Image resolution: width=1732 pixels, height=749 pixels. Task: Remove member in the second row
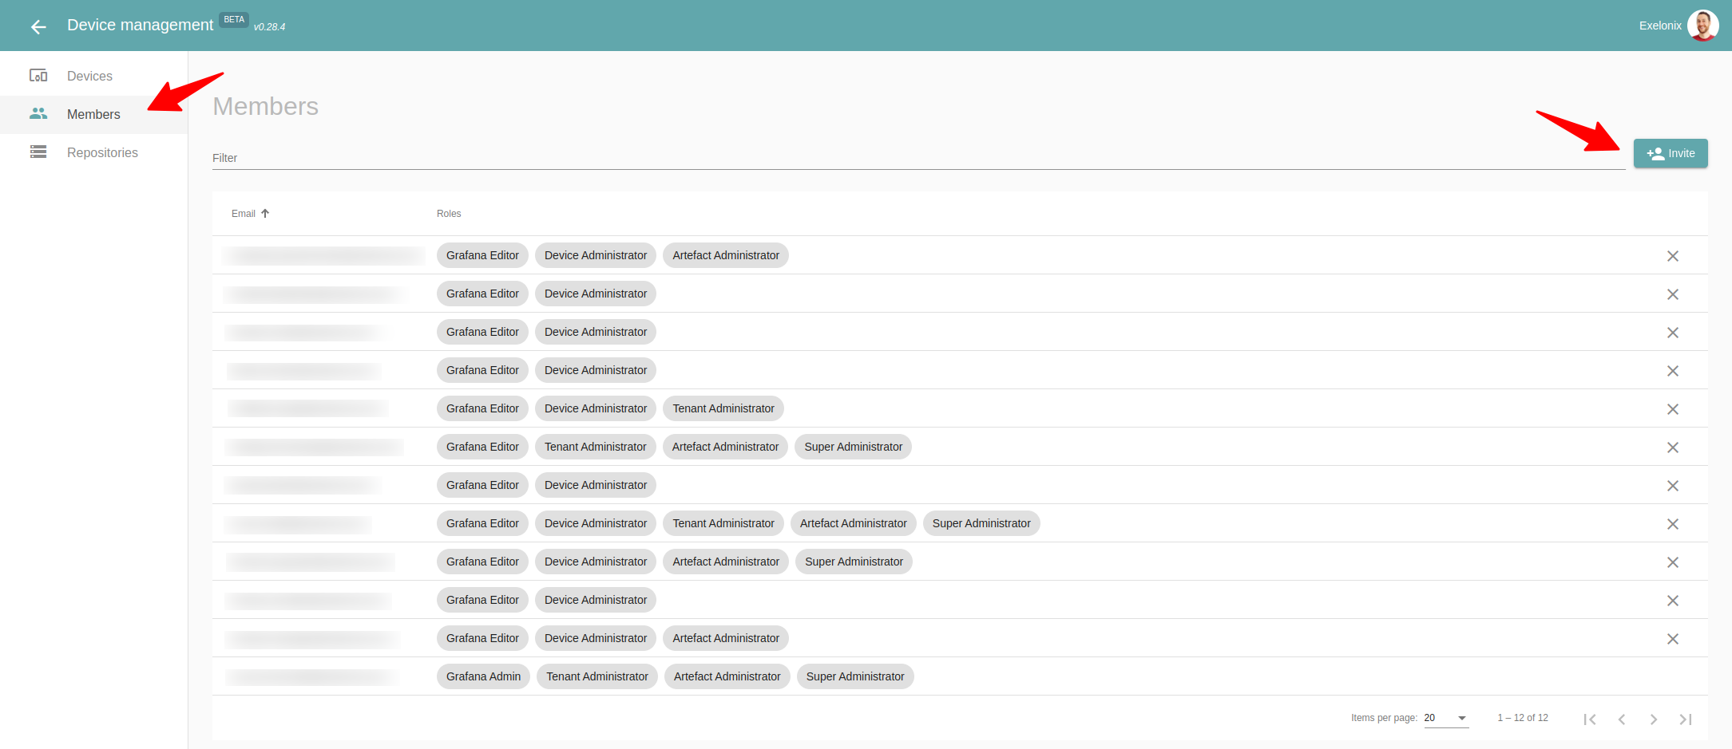[x=1673, y=294]
